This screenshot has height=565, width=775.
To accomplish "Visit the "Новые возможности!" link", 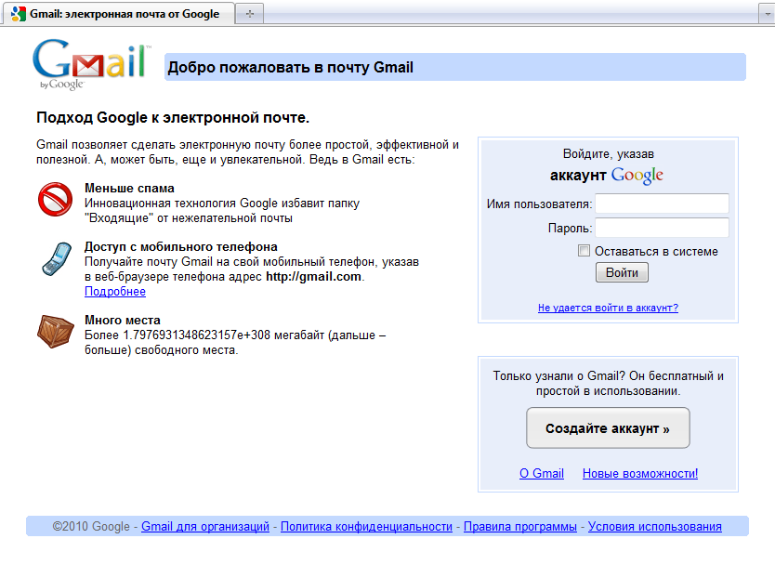I will (639, 473).
